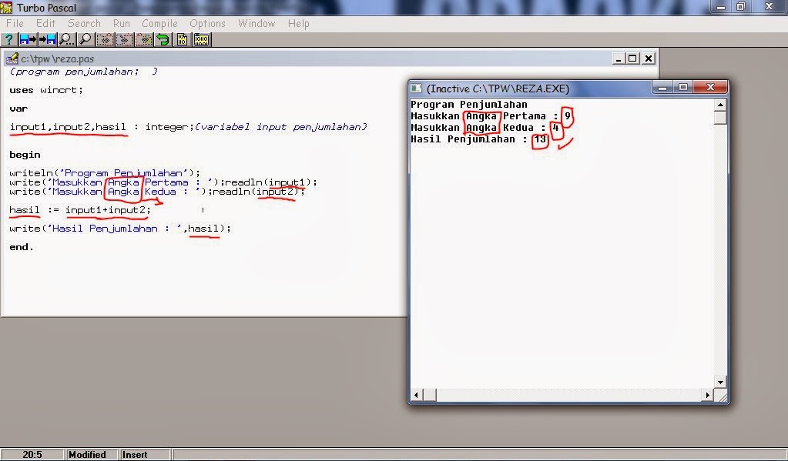
Task: Click Open file disk icon in toolbar
Action: tap(28, 39)
